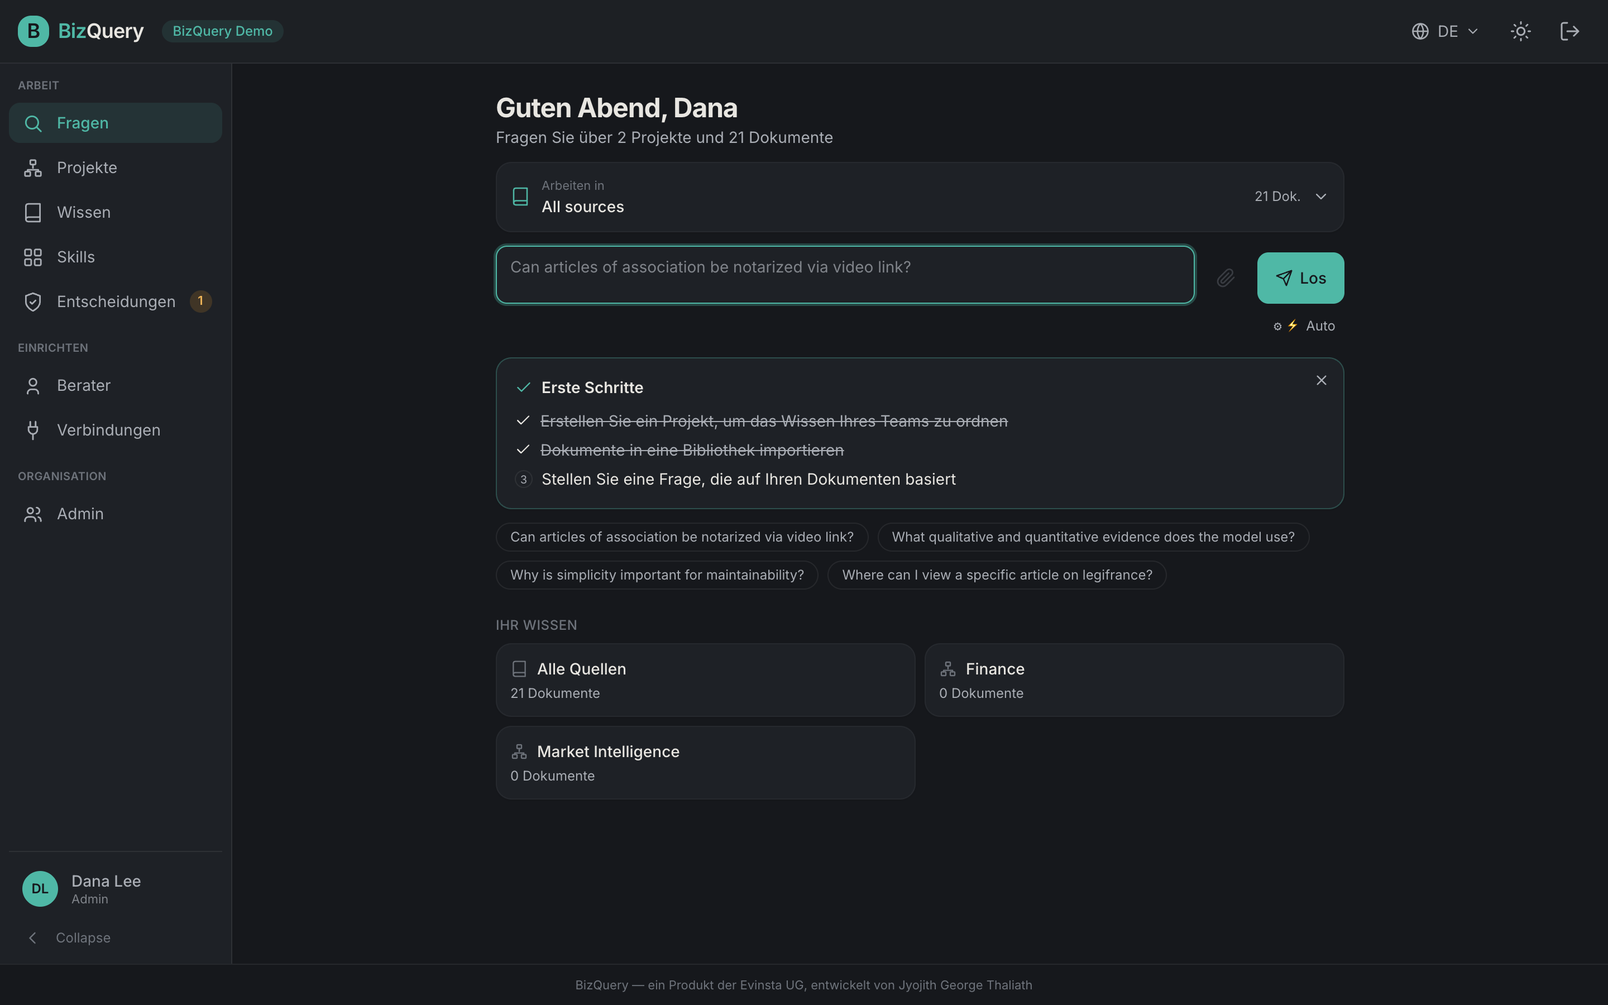Click the BizQuery logo icon
This screenshot has width=1608, height=1005.
click(33, 31)
